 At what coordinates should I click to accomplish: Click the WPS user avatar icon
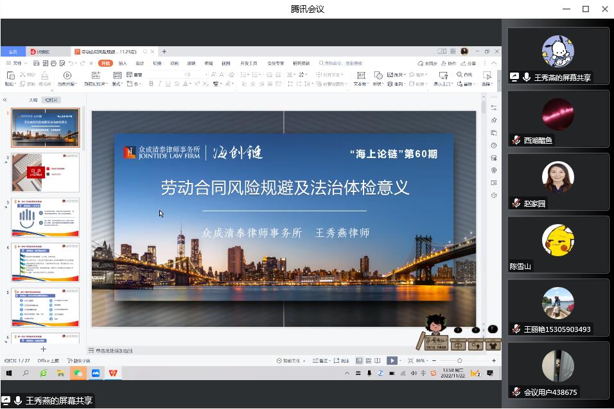pos(464,51)
